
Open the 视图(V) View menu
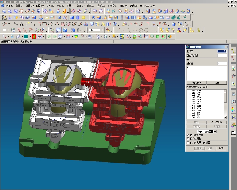(x=40, y=6)
